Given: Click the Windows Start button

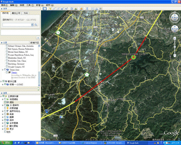Looking at the screenshot, I should [6, 143].
